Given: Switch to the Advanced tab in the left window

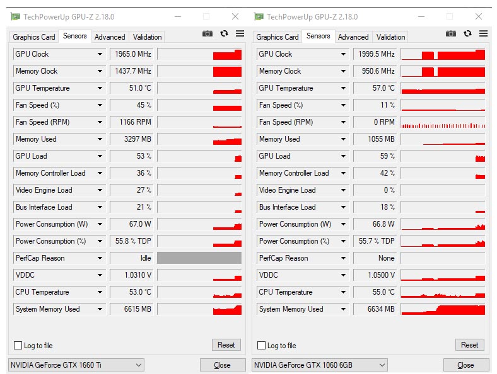Looking at the screenshot, I should pos(110,37).
